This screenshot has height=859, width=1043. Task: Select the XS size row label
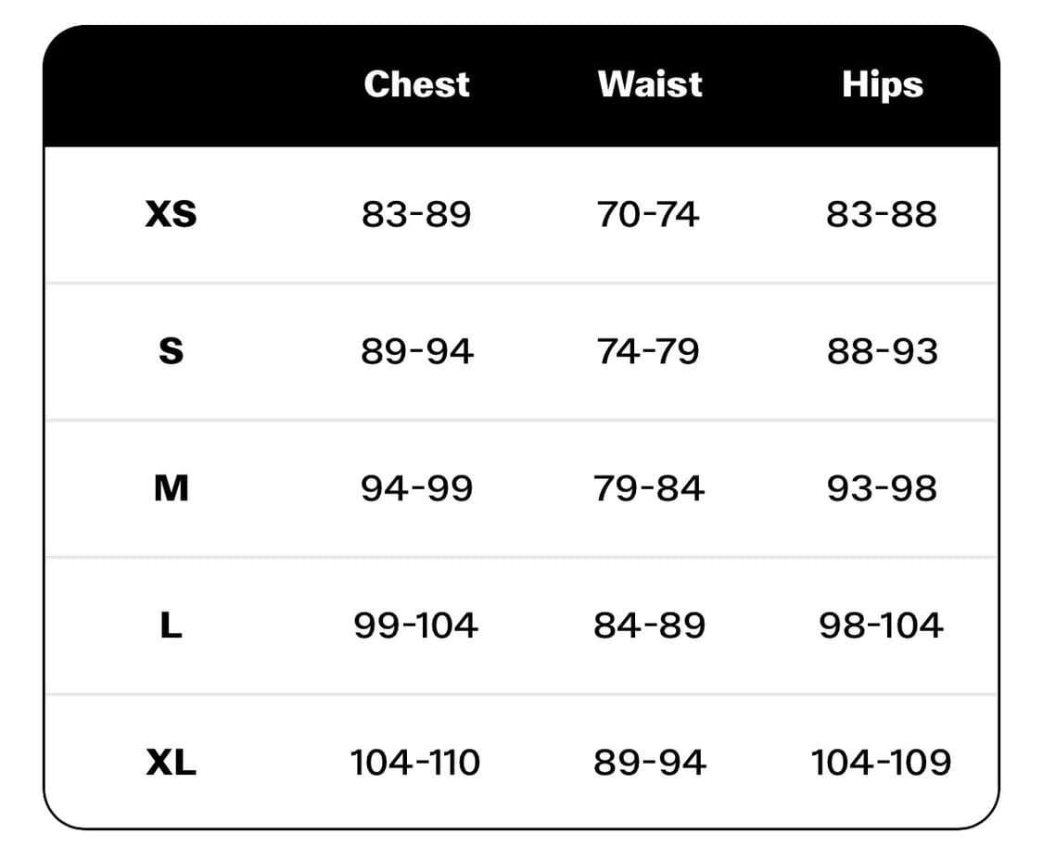pos(172,215)
